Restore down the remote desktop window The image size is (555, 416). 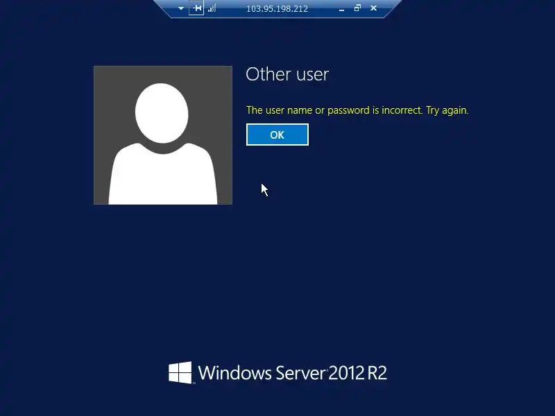(357, 8)
